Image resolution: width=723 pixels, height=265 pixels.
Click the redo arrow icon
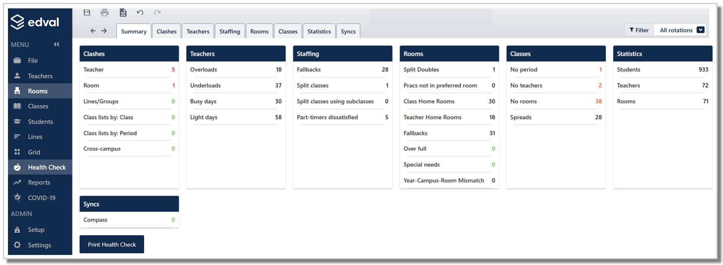pyautogui.click(x=157, y=13)
